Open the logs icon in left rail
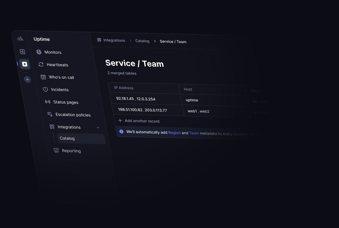 [x=22, y=51]
